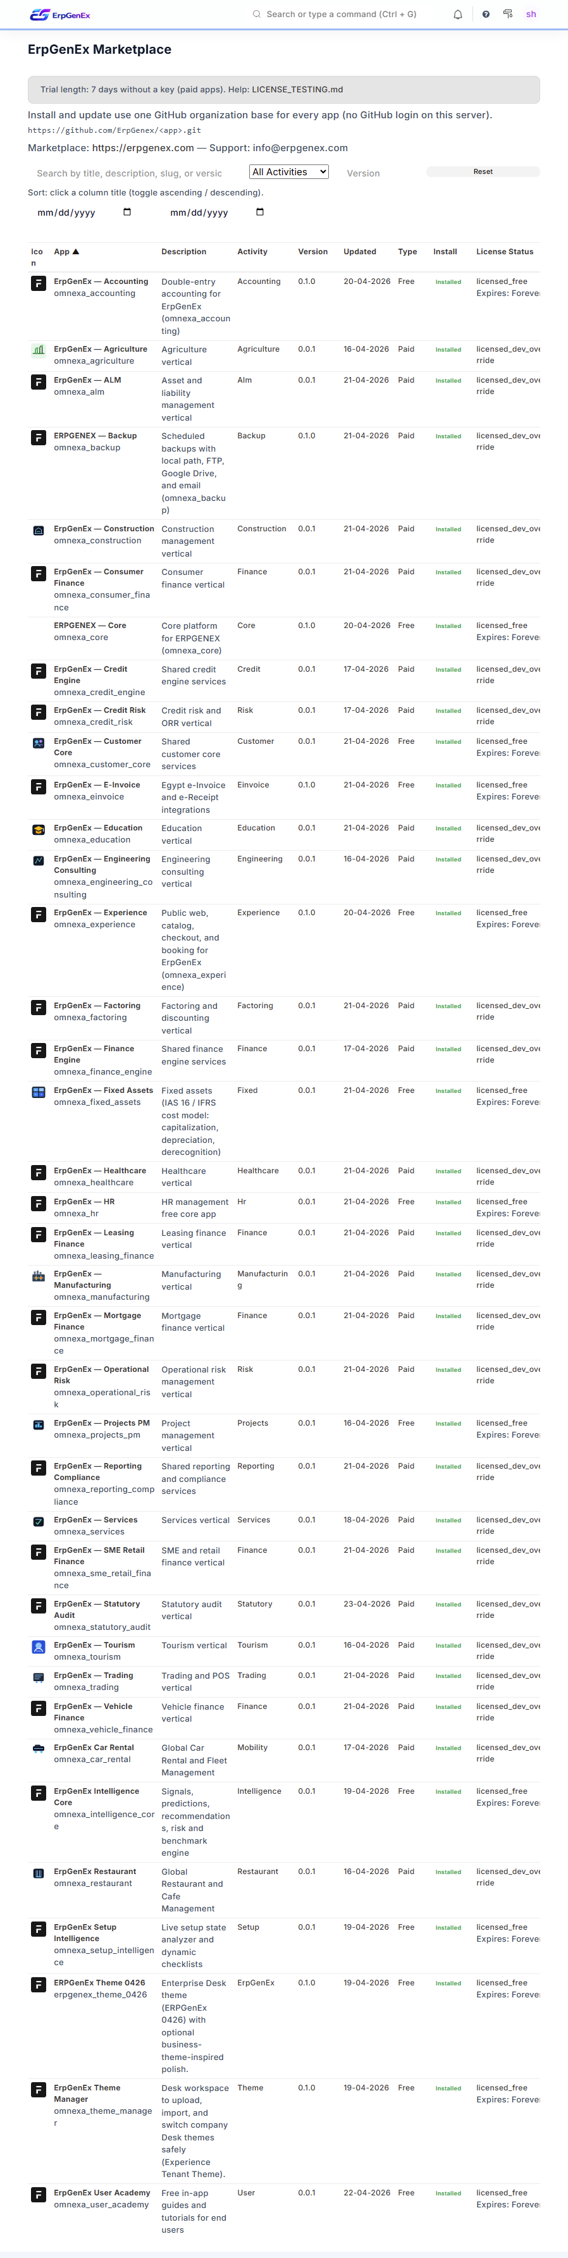This screenshot has height=2258, width=568.
Task: Click the paint roller theme icon
Action: click(507, 14)
